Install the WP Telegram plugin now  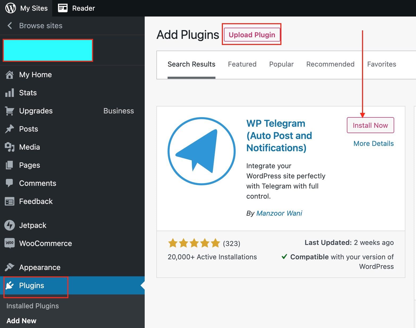[x=370, y=125]
